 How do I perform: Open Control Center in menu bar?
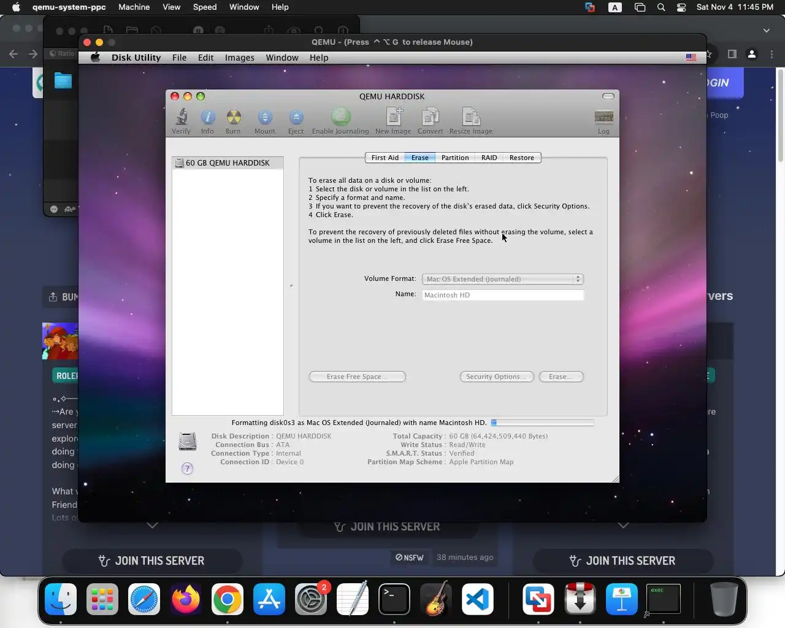click(x=681, y=7)
